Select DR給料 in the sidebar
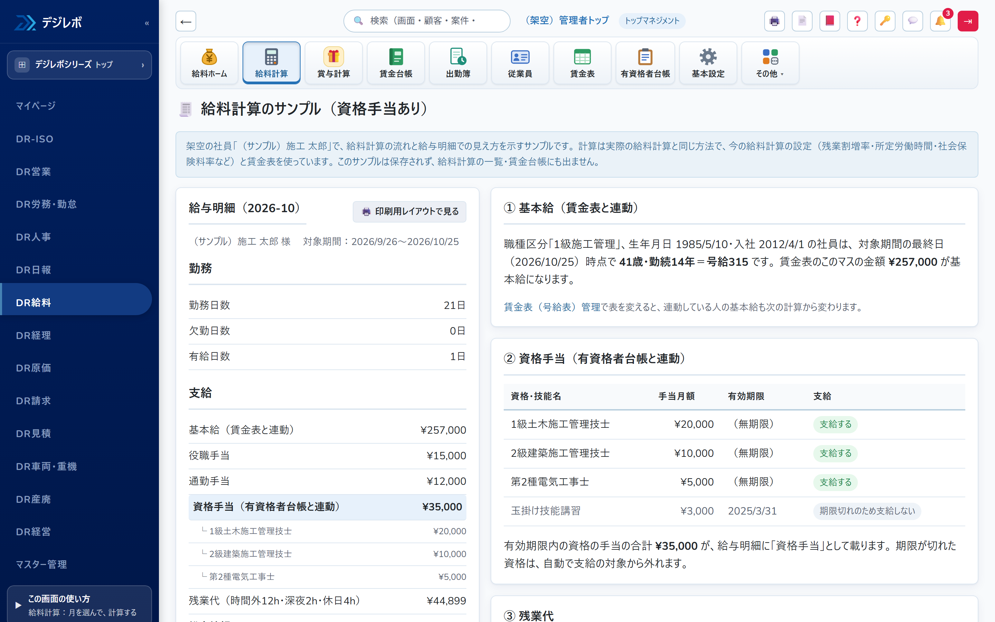Screen dimensions: 995x622 tap(76, 299)
